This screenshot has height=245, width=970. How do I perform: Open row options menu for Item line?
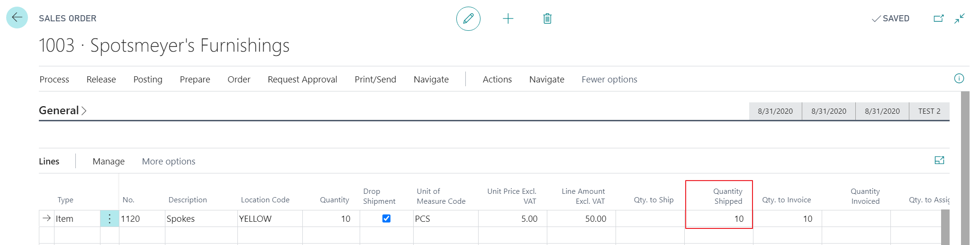tap(109, 219)
